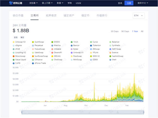Toggle the Matcha legend series

point(56,45)
